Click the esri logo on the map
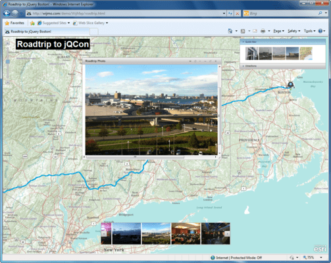 click(x=320, y=249)
